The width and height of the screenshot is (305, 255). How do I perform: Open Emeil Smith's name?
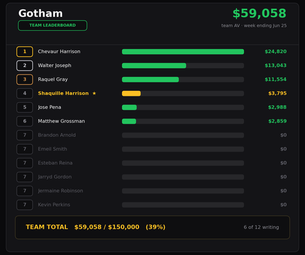click(x=52, y=149)
